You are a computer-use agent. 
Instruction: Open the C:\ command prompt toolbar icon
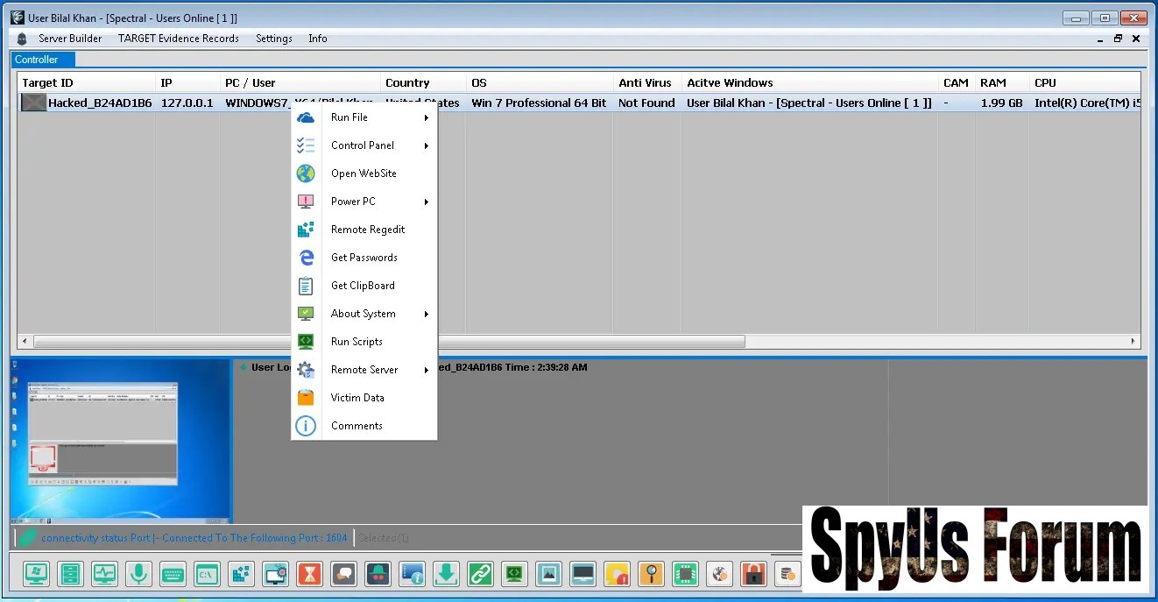[207, 574]
